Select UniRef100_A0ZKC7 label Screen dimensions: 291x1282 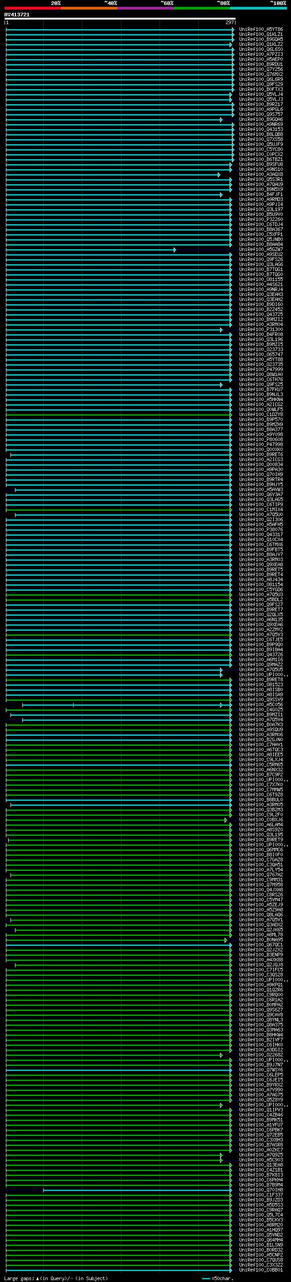coord(261,1150)
